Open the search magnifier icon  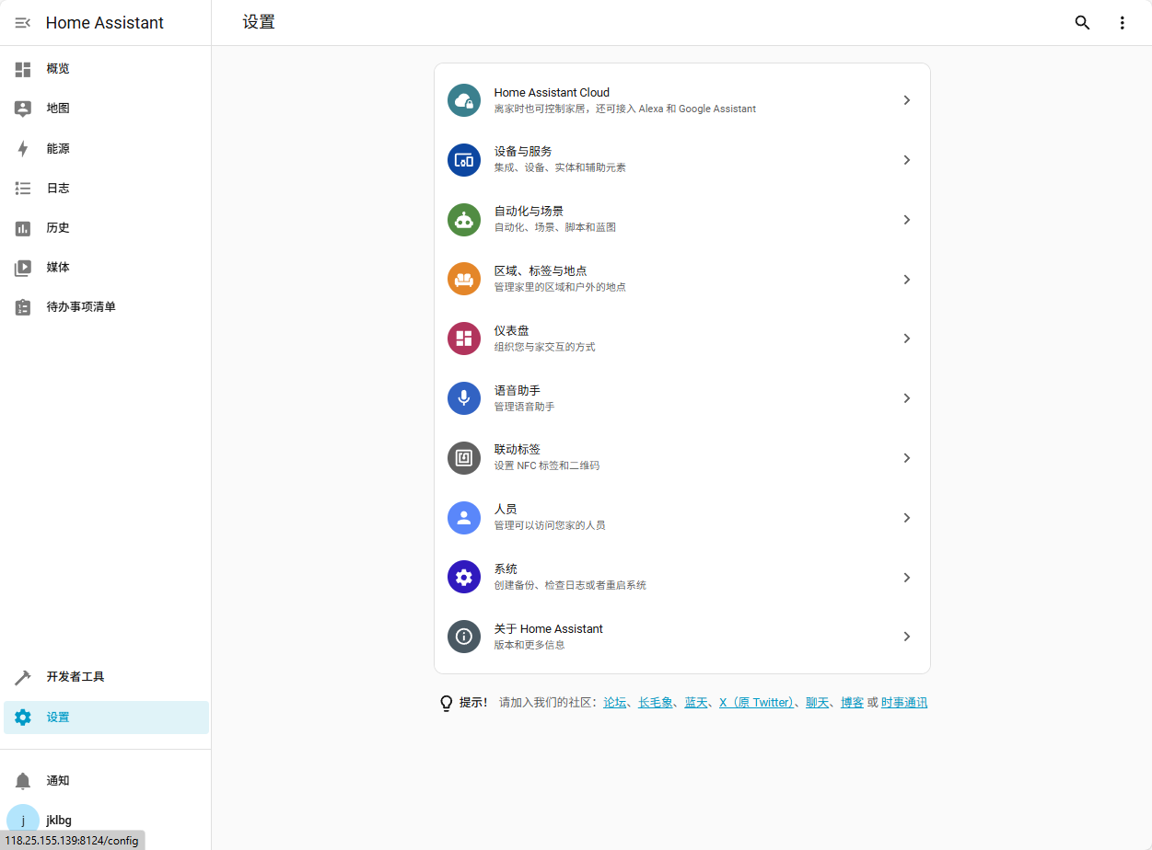coord(1083,23)
